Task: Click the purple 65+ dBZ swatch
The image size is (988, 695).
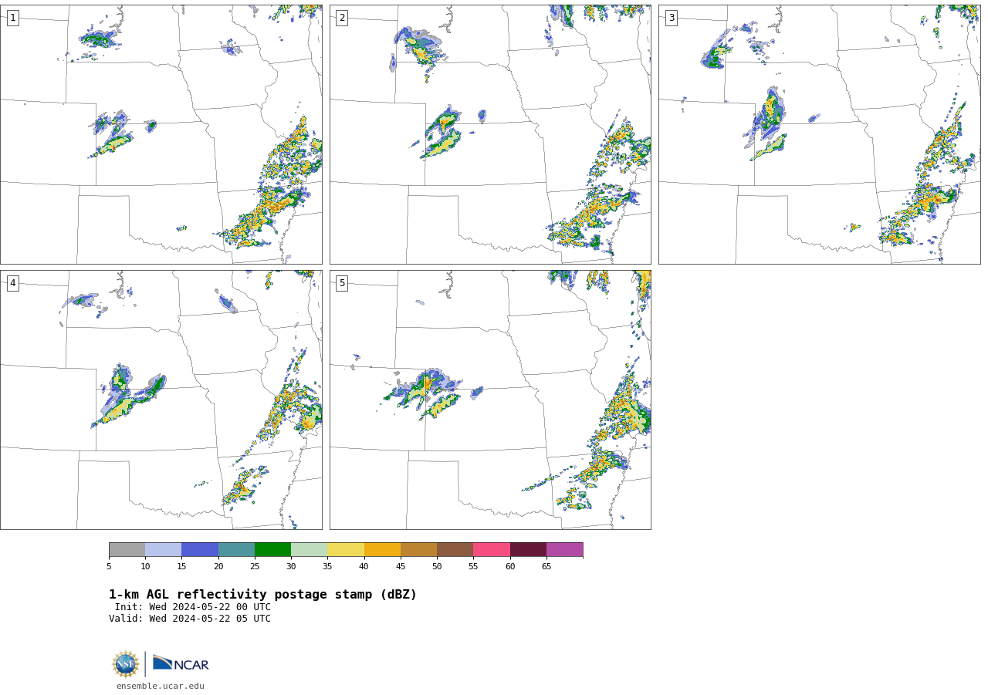Action: [x=564, y=549]
